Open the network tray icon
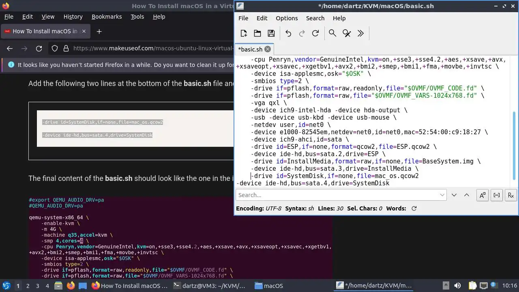 tap(484, 286)
